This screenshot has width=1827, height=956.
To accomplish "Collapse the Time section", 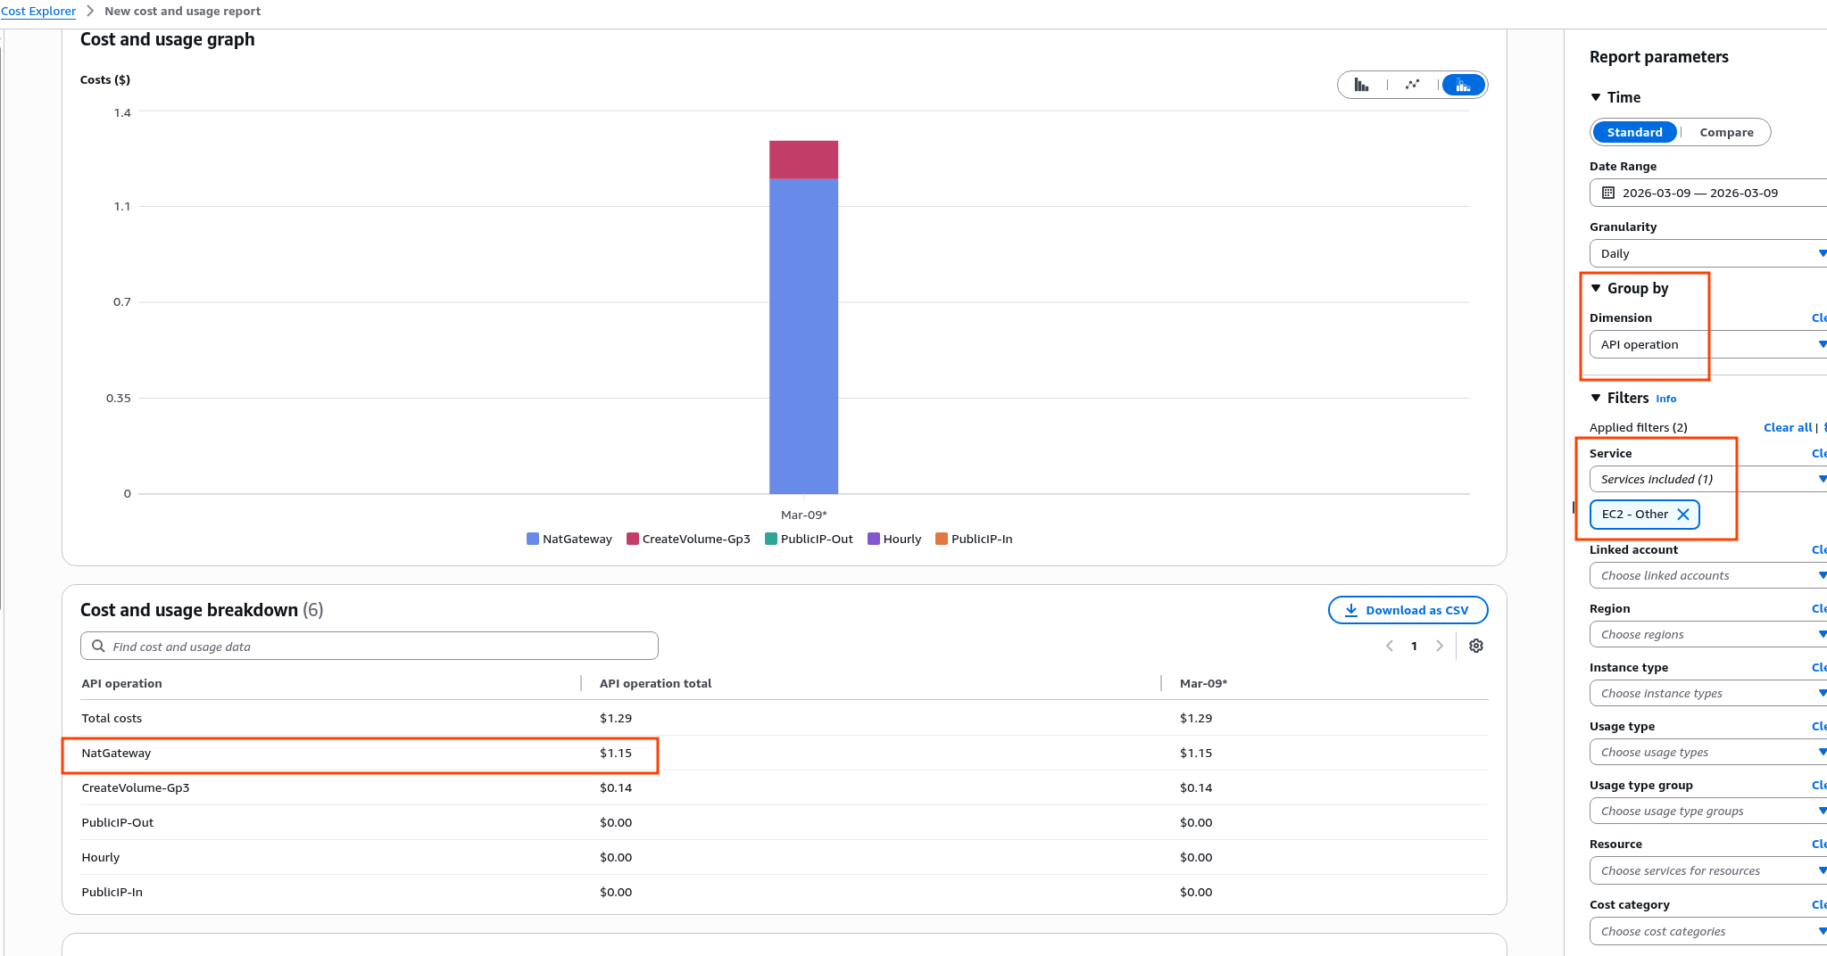I will click(x=1597, y=97).
